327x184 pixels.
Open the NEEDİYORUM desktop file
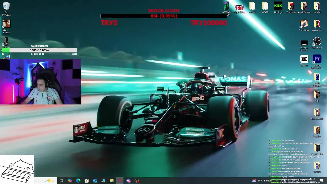226,9
